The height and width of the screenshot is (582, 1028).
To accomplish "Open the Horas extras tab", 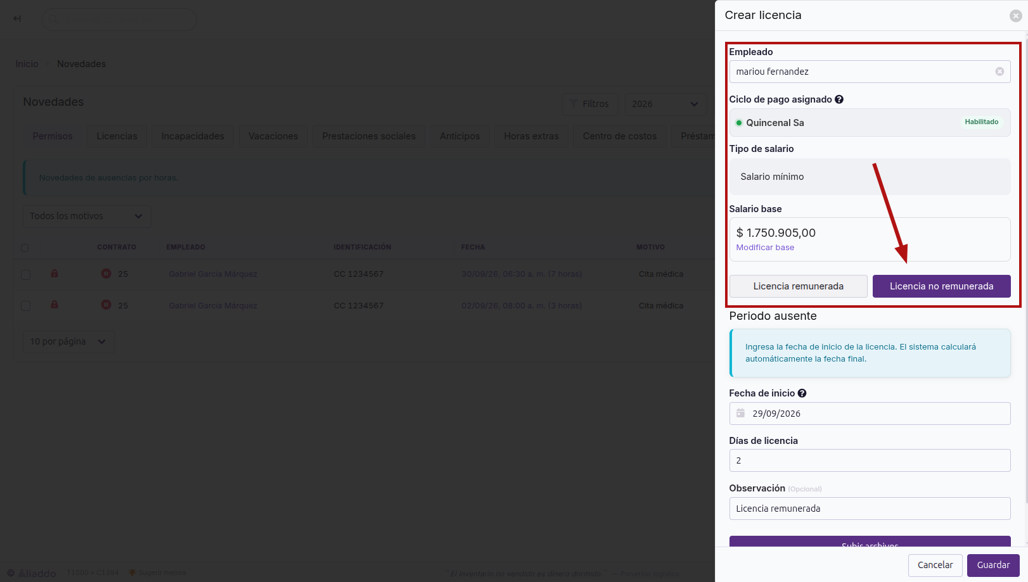I will tap(531, 136).
